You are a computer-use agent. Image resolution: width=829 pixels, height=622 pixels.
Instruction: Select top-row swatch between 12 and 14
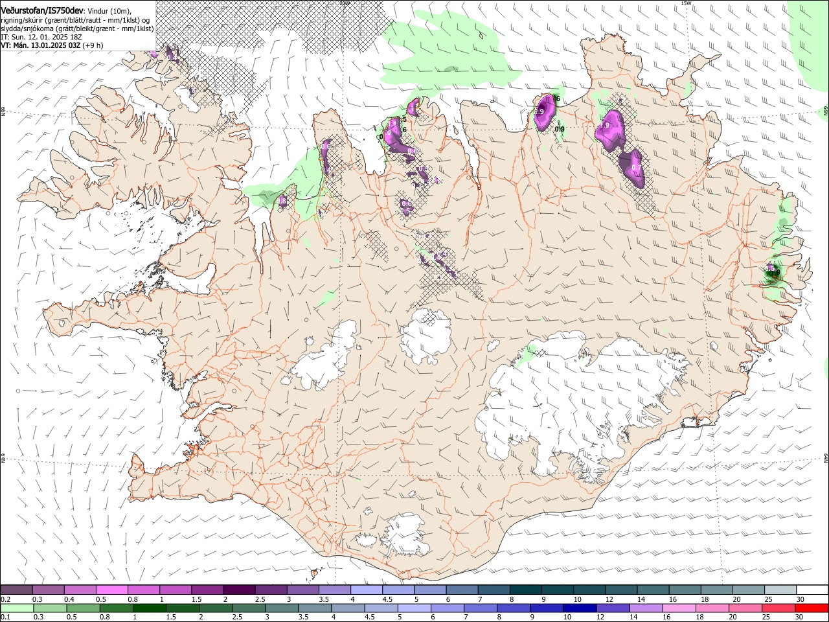[620, 590]
